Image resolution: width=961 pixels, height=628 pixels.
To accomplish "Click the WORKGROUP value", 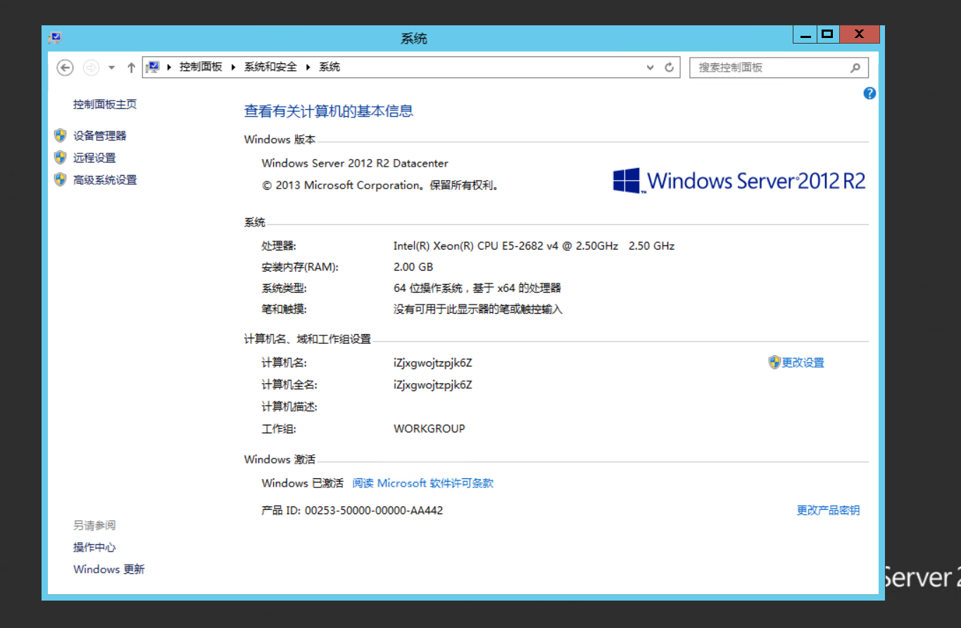I will [429, 428].
